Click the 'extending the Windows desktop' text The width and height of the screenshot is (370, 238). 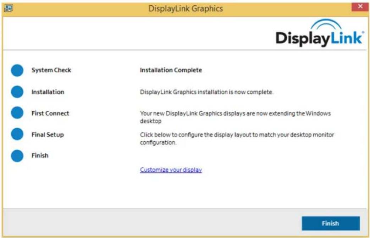coord(235,117)
